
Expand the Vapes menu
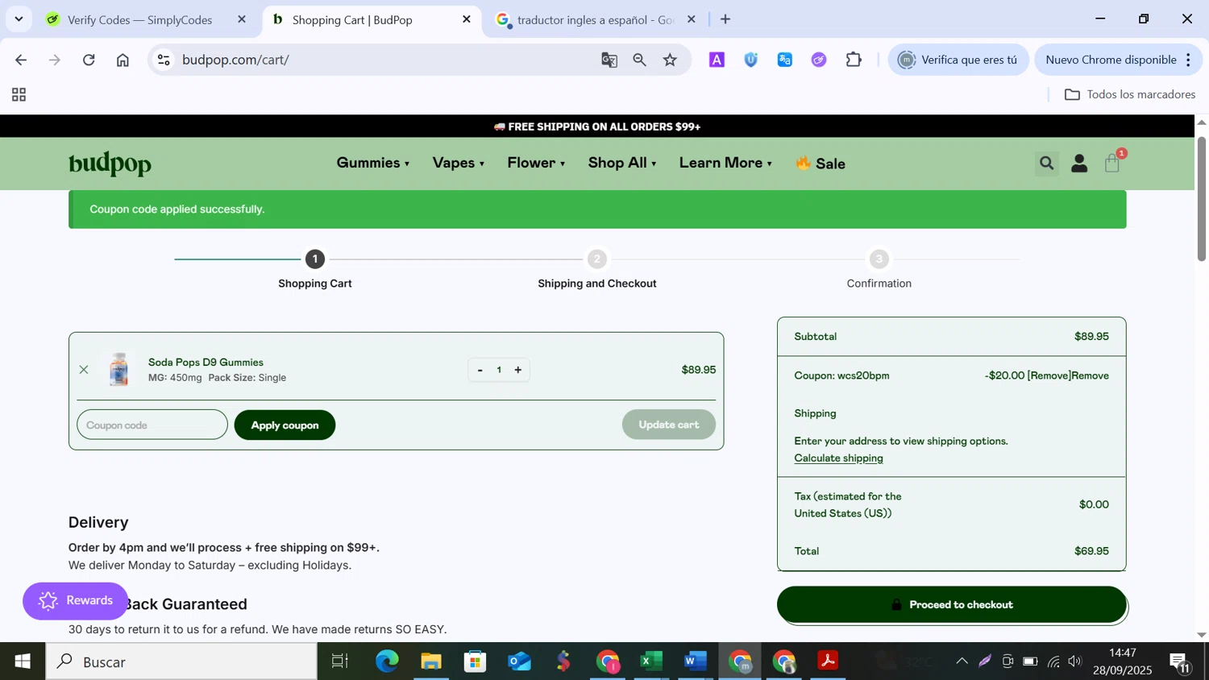click(x=458, y=163)
